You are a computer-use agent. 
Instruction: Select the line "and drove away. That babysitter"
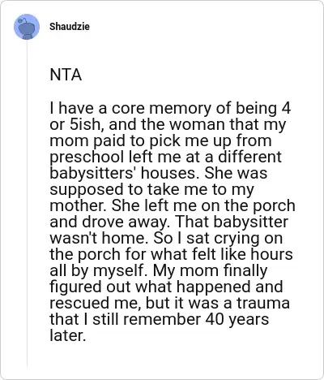click(x=168, y=222)
